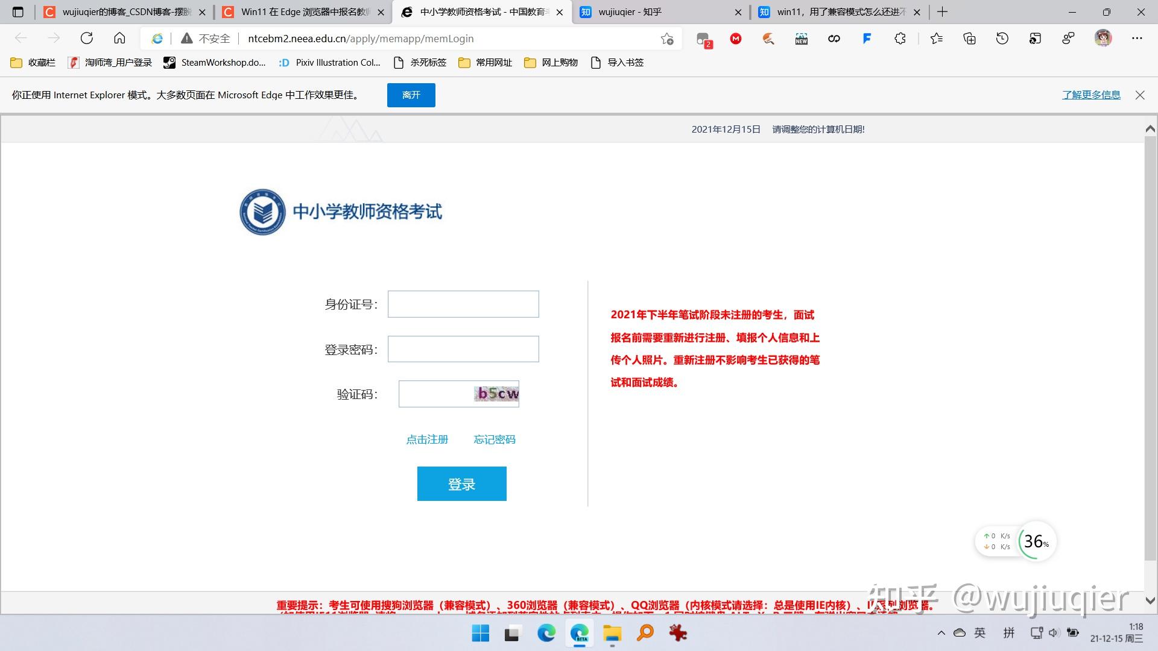The image size is (1158, 651).
Task: Click the 离开 button in the IE mode bar
Action: point(411,95)
